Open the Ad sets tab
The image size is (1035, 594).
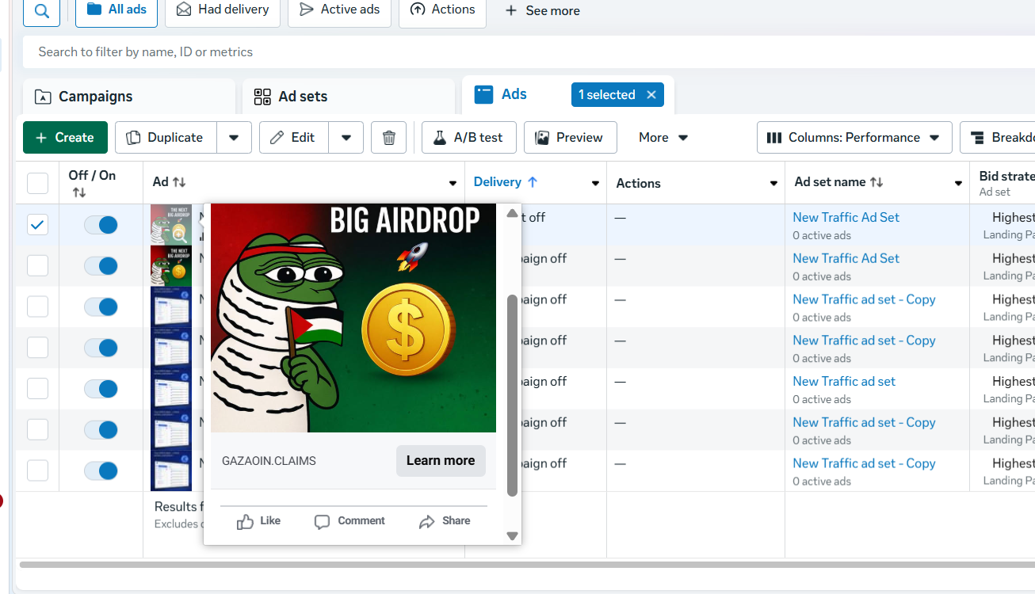pyautogui.click(x=349, y=97)
